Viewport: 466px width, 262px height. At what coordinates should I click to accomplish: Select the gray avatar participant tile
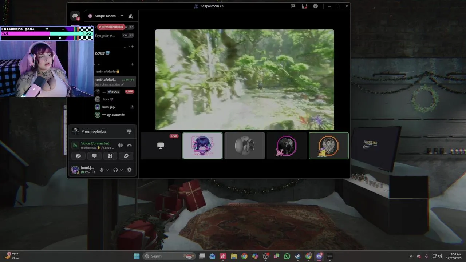(x=245, y=146)
